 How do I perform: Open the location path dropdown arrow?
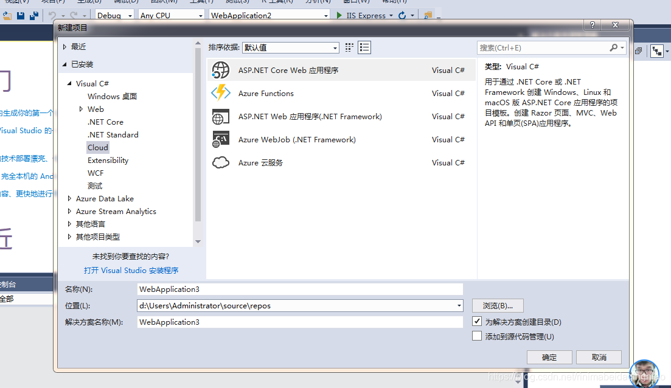point(459,305)
